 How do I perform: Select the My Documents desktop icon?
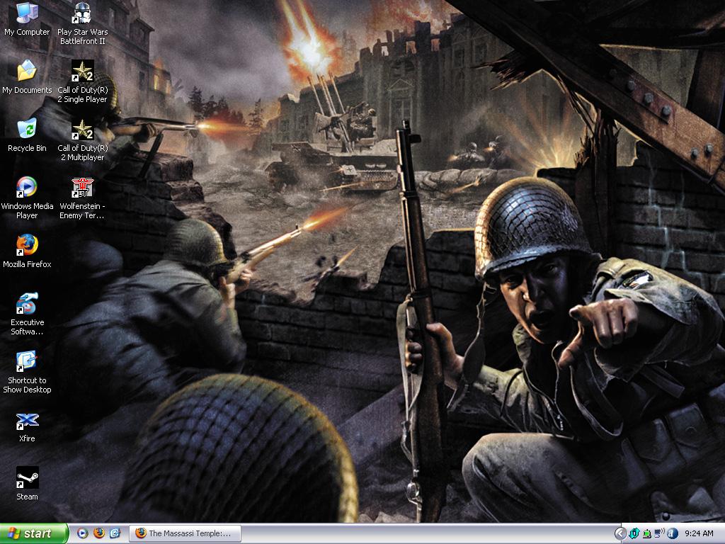click(x=27, y=77)
